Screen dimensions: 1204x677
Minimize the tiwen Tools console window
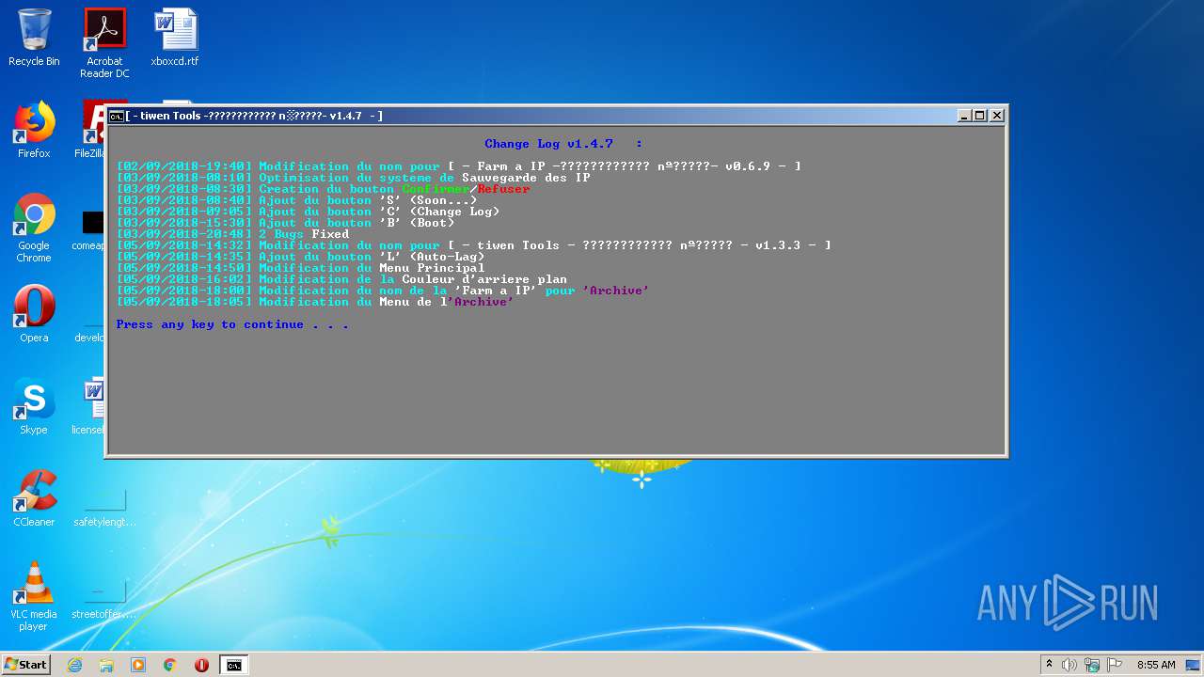(964, 116)
